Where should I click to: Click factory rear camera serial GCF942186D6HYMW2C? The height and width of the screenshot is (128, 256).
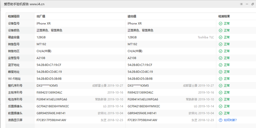(53, 106)
